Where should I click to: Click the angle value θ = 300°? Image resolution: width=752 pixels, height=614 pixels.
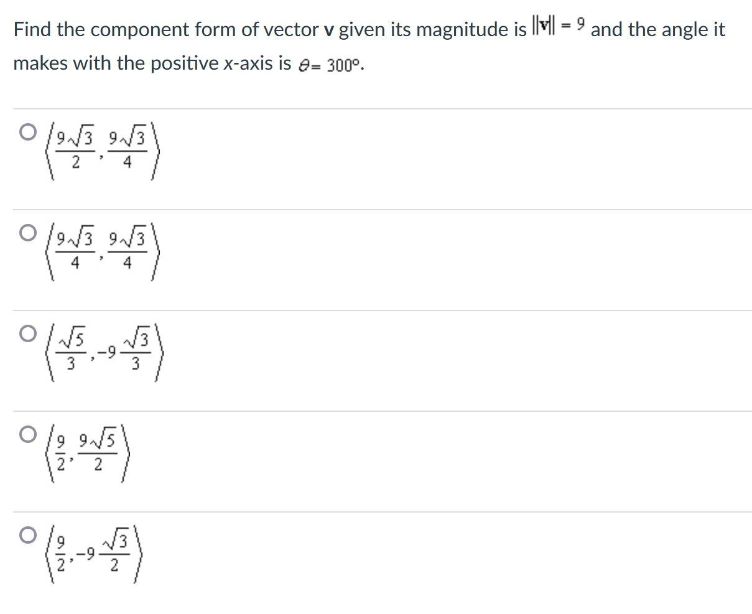pyautogui.click(x=331, y=62)
